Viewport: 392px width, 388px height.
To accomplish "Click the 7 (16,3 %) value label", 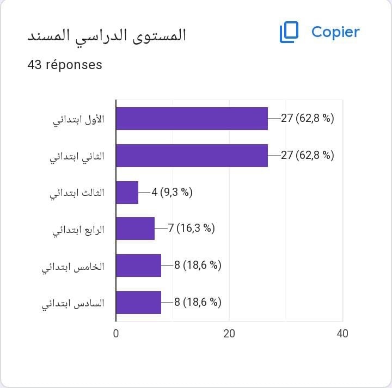I will [x=191, y=229].
